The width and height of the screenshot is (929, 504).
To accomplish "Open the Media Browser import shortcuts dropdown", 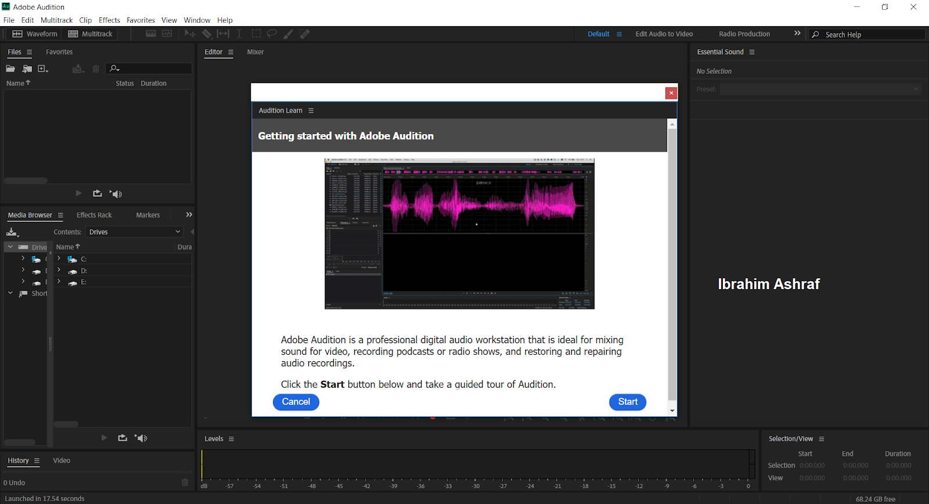I will point(12,232).
